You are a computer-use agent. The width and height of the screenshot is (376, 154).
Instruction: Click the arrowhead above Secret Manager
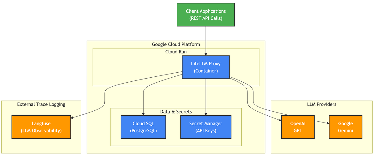(x=206, y=114)
